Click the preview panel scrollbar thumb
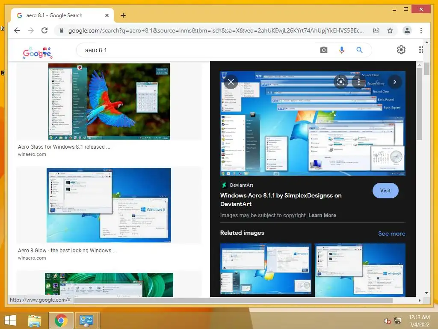Viewport: 438px width, 329px height. (x=419, y=104)
